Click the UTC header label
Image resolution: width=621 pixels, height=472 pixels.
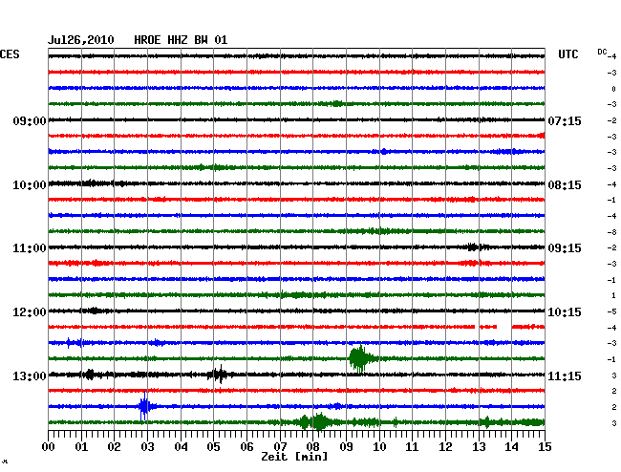click(x=567, y=54)
